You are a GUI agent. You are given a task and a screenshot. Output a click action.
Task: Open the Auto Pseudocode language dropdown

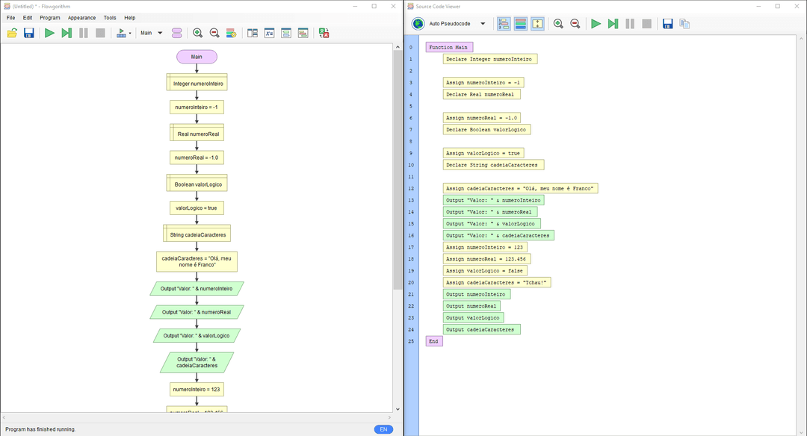click(482, 24)
